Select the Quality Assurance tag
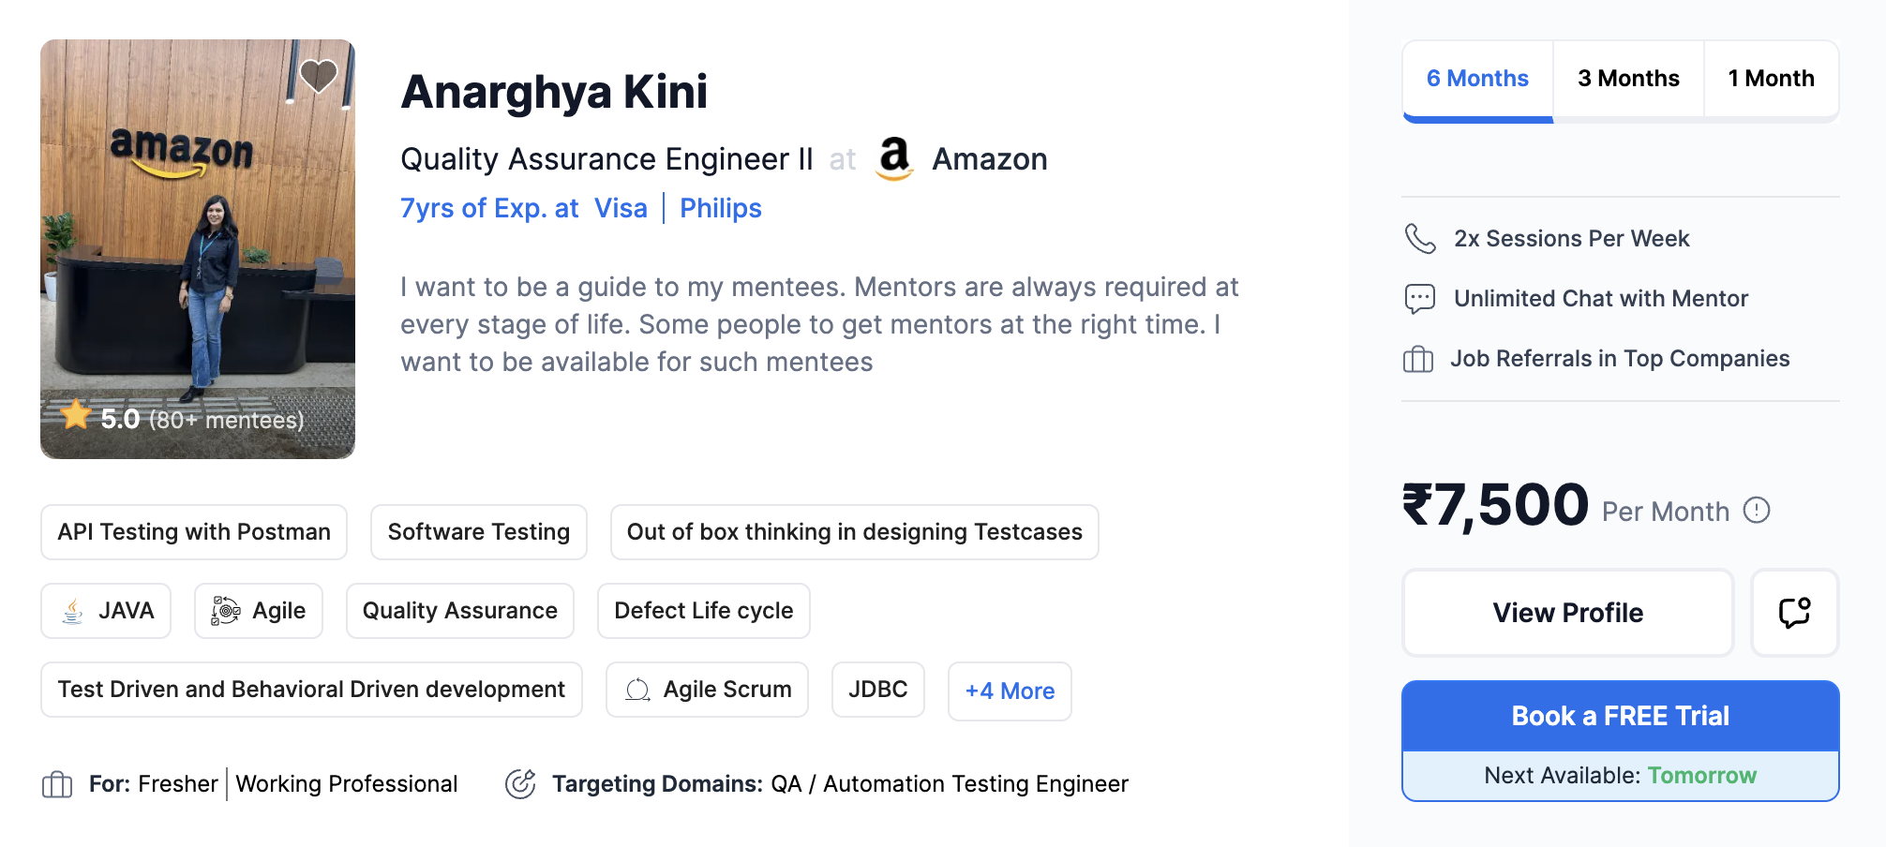The image size is (1886, 847). (x=460, y=611)
